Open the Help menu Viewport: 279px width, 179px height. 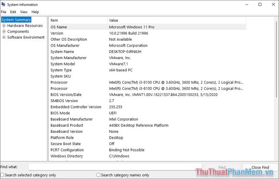(35, 12)
